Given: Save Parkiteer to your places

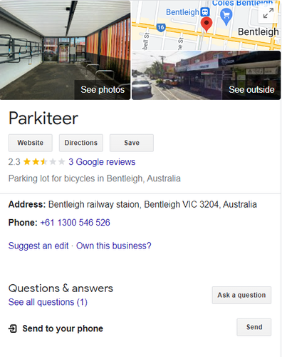Looking at the screenshot, I should tap(132, 143).
